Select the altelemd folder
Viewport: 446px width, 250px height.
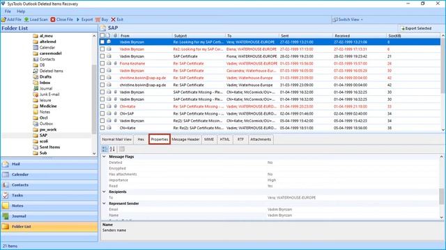[x=45, y=42]
